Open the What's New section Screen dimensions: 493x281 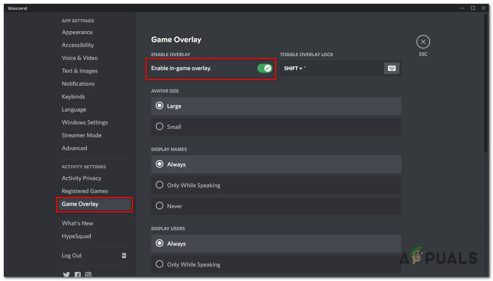pyautogui.click(x=77, y=223)
